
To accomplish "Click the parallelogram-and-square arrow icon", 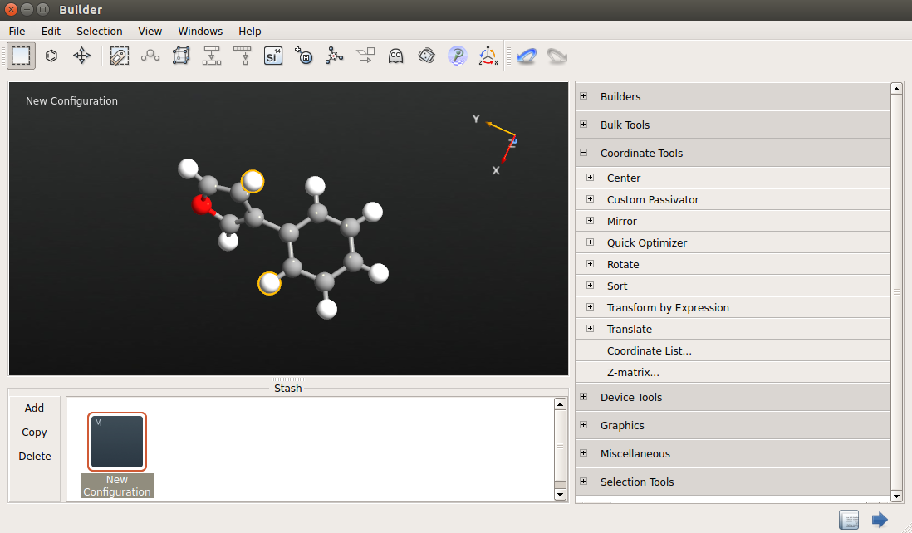I will tap(365, 56).
